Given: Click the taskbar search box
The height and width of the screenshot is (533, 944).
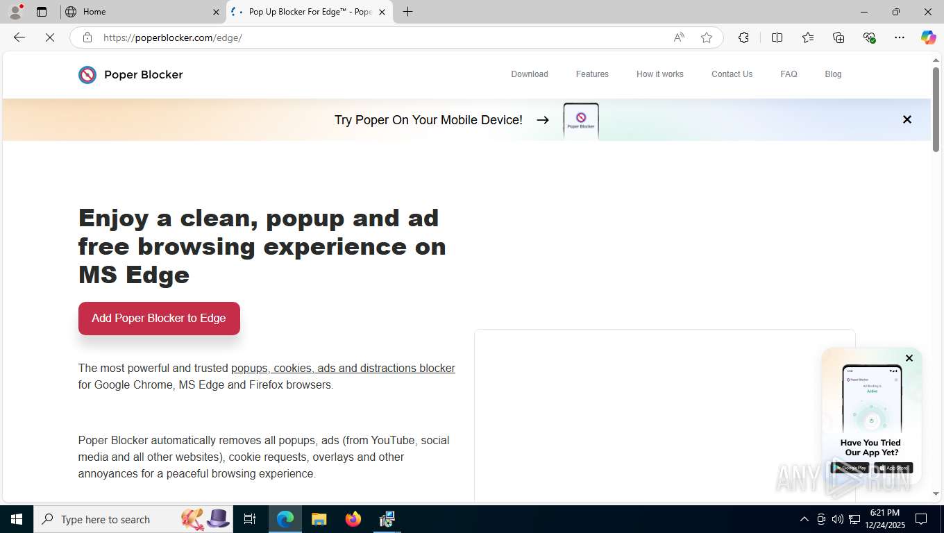Looking at the screenshot, I should 133,519.
